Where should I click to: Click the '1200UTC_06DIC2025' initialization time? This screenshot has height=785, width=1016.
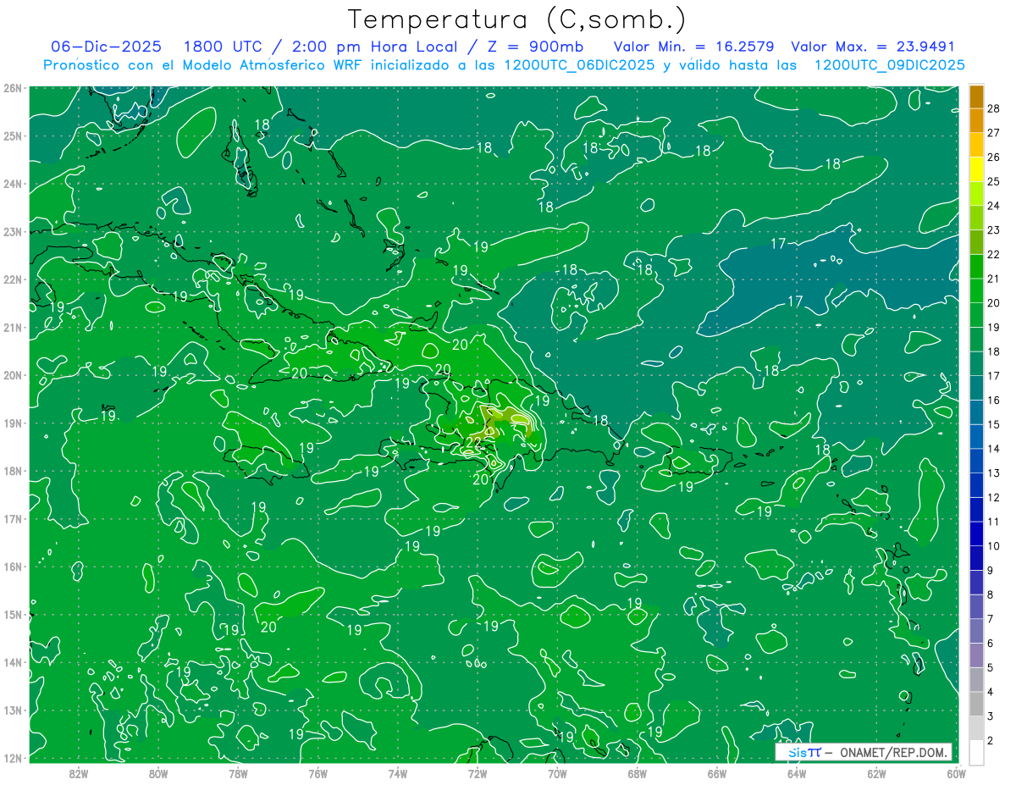tap(579, 65)
